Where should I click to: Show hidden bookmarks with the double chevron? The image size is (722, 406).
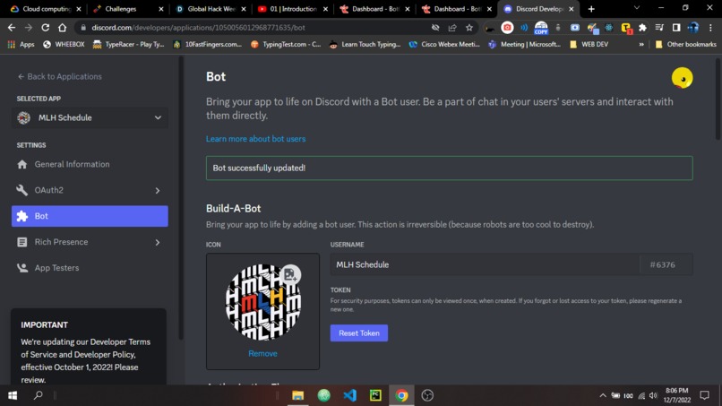tap(641, 44)
